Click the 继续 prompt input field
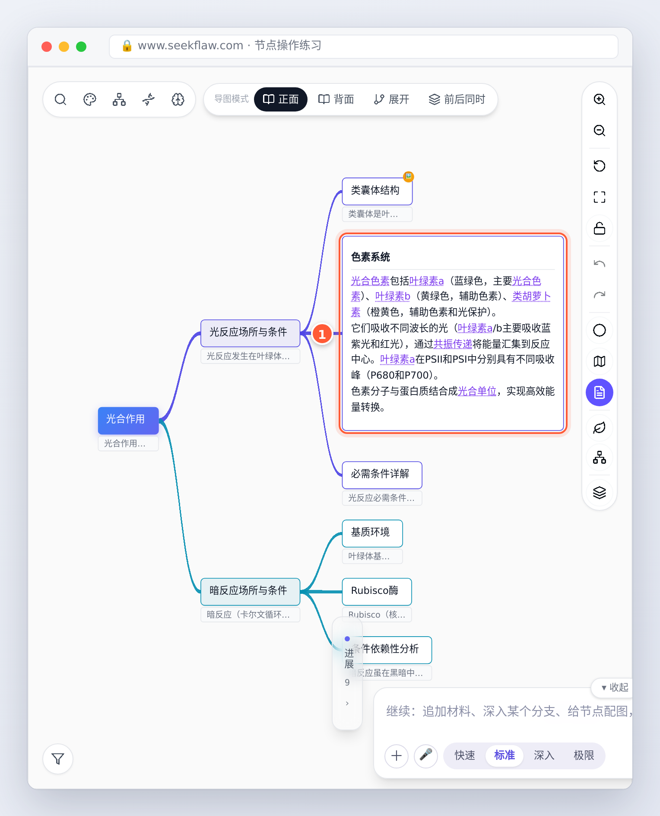 pyautogui.click(x=509, y=711)
